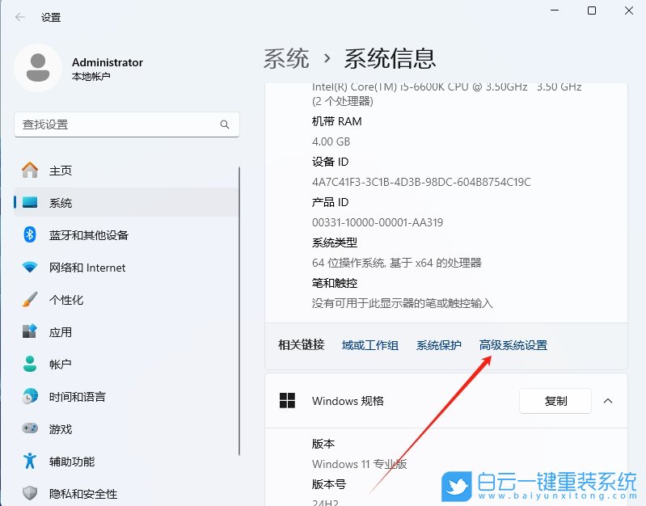Click the 设备 ID label
646x506 pixels.
point(330,162)
